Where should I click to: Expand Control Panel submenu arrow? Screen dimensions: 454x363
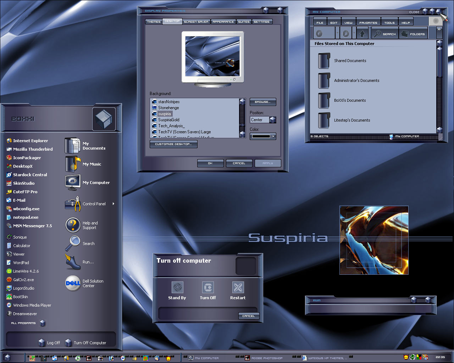[x=113, y=204]
